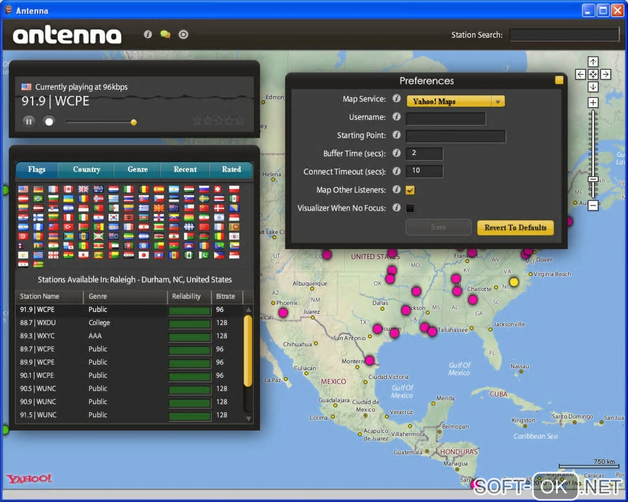Focus the Username field
628x502 pixels.
[445, 118]
